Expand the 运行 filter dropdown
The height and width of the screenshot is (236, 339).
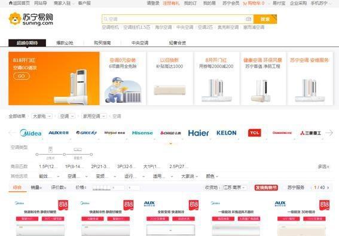point(135,176)
